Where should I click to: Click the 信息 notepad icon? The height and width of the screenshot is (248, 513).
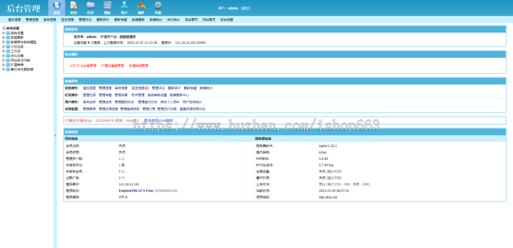[74, 6]
